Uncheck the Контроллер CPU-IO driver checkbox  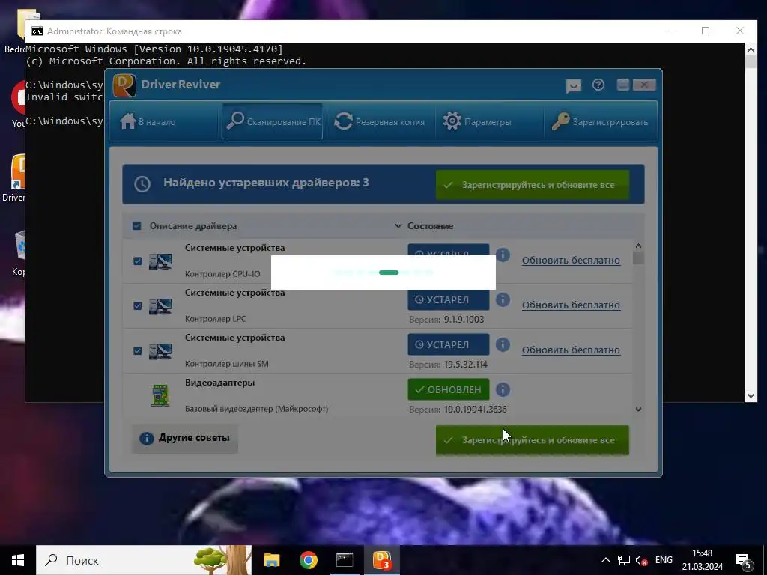point(138,261)
